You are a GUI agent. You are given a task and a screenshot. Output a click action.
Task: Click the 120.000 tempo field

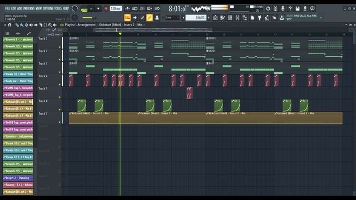tap(116, 9)
